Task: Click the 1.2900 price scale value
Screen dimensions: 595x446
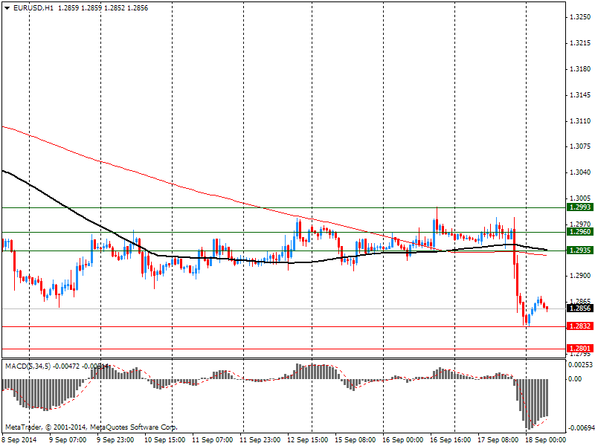Action: coord(581,276)
